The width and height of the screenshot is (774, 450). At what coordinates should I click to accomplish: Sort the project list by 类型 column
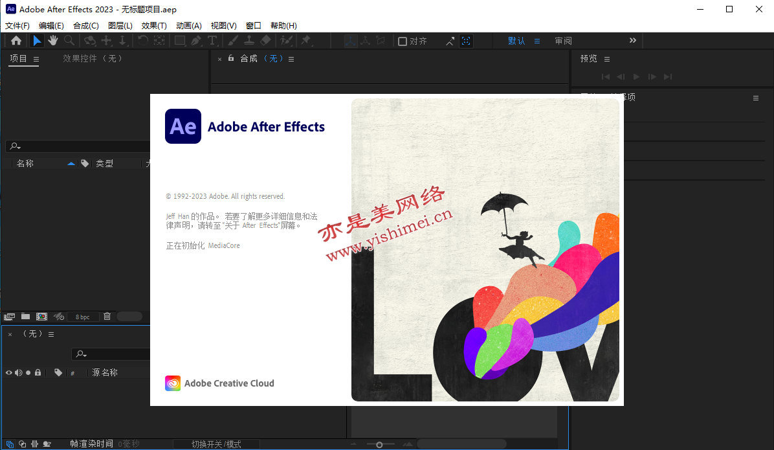(104, 164)
